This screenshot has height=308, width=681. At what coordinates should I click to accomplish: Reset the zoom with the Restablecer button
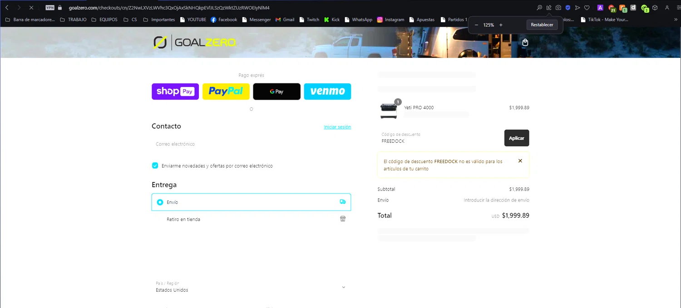[x=542, y=25]
